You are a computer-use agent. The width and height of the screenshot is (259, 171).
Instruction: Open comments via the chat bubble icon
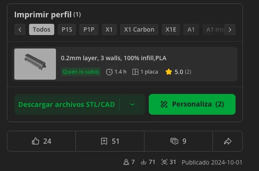(x=174, y=141)
